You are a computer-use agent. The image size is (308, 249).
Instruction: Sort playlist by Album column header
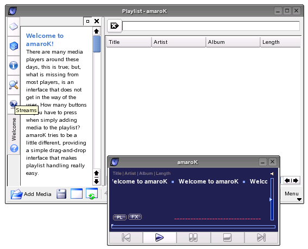click(233, 42)
